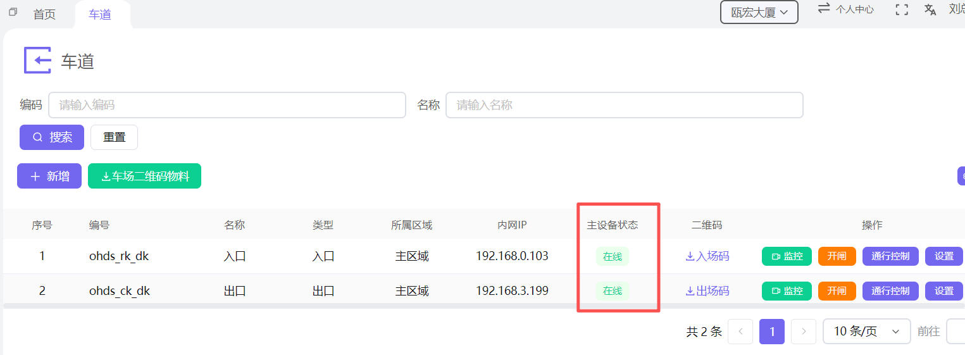The height and width of the screenshot is (355, 965).
Task: Click 新增 to add a lane
Action: pos(49,177)
